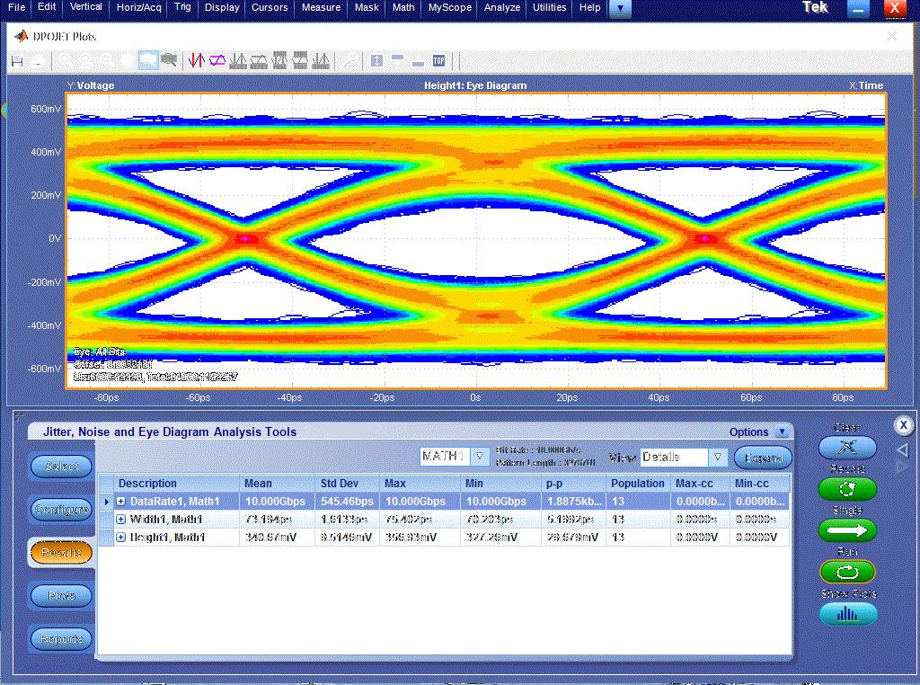
Task: Click the left-pointing triangle beside Clear
Action: click(x=903, y=450)
